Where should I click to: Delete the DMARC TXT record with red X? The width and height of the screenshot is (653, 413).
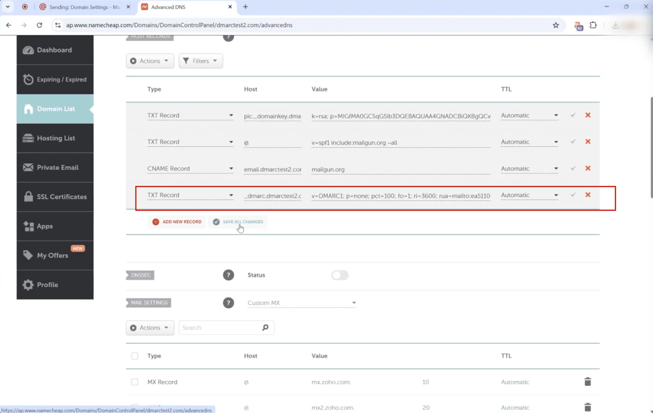click(x=587, y=195)
